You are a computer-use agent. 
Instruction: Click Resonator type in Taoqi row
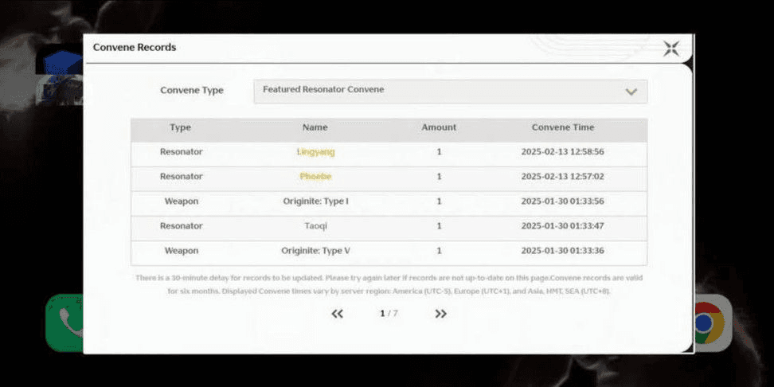(x=182, y=226)
